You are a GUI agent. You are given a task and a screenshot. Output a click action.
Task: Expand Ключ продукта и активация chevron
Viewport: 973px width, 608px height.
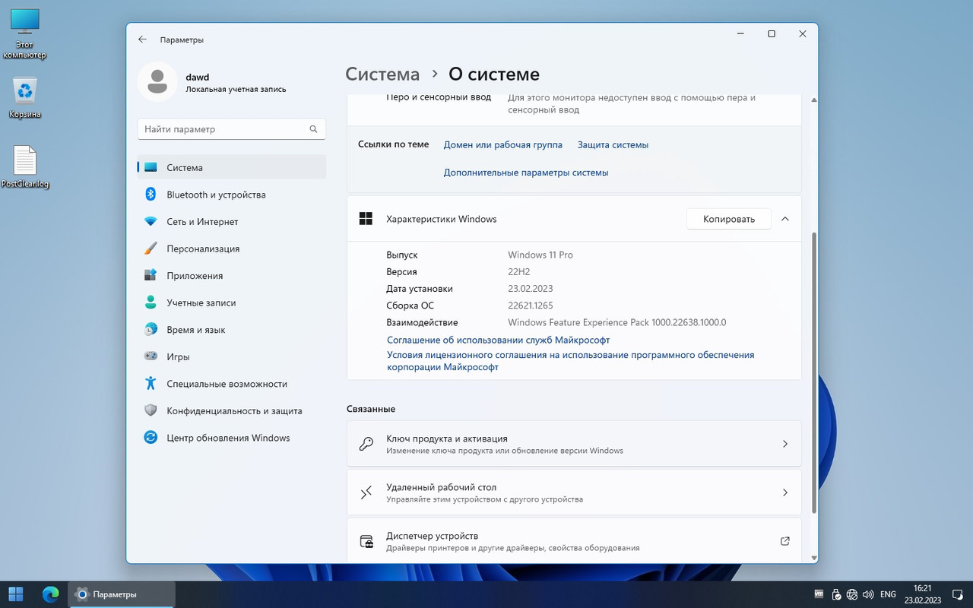(785, 444)
